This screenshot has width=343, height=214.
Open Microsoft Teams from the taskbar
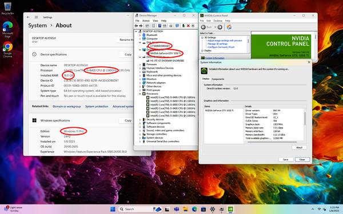click(x=177, y=209)
